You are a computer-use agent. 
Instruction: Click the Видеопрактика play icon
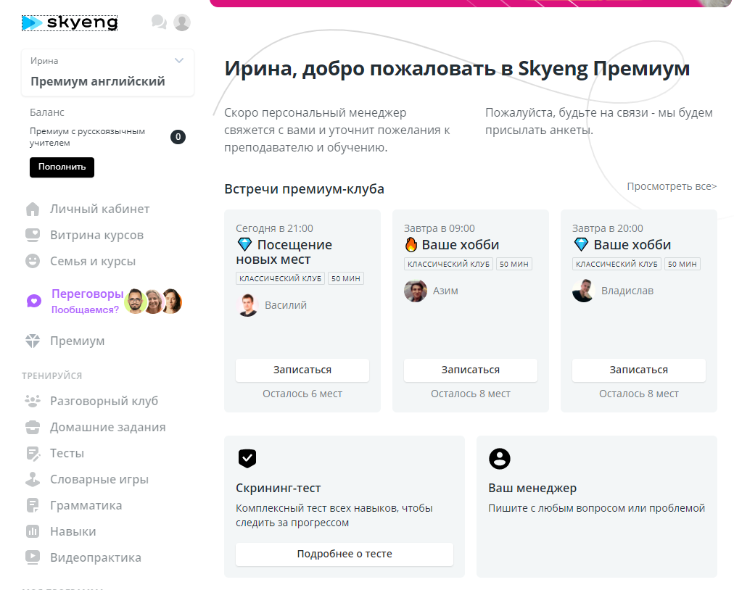coord(33,557)
